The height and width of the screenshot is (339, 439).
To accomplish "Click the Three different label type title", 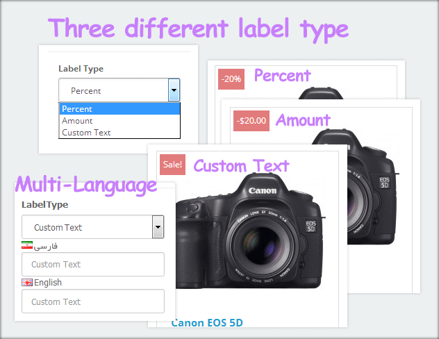I will point(198,28).
